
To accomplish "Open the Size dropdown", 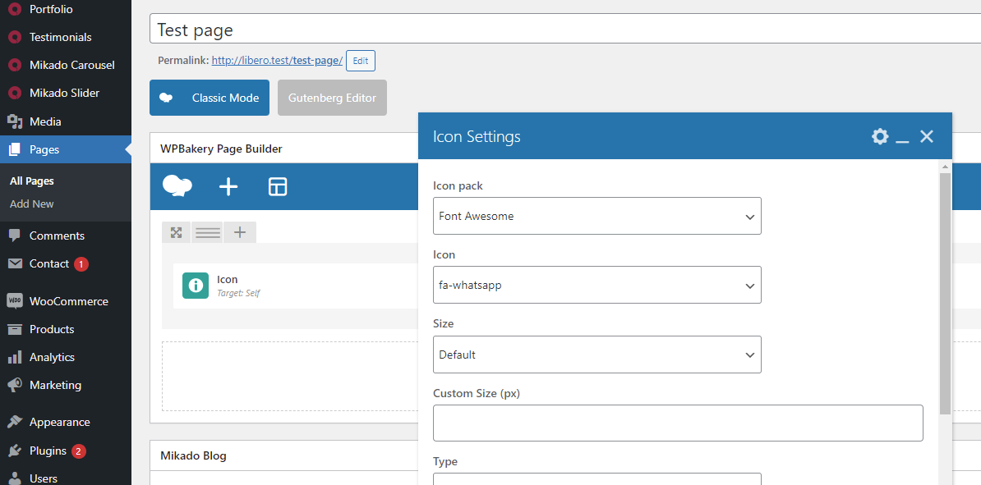I will click(x=596, y=355).
